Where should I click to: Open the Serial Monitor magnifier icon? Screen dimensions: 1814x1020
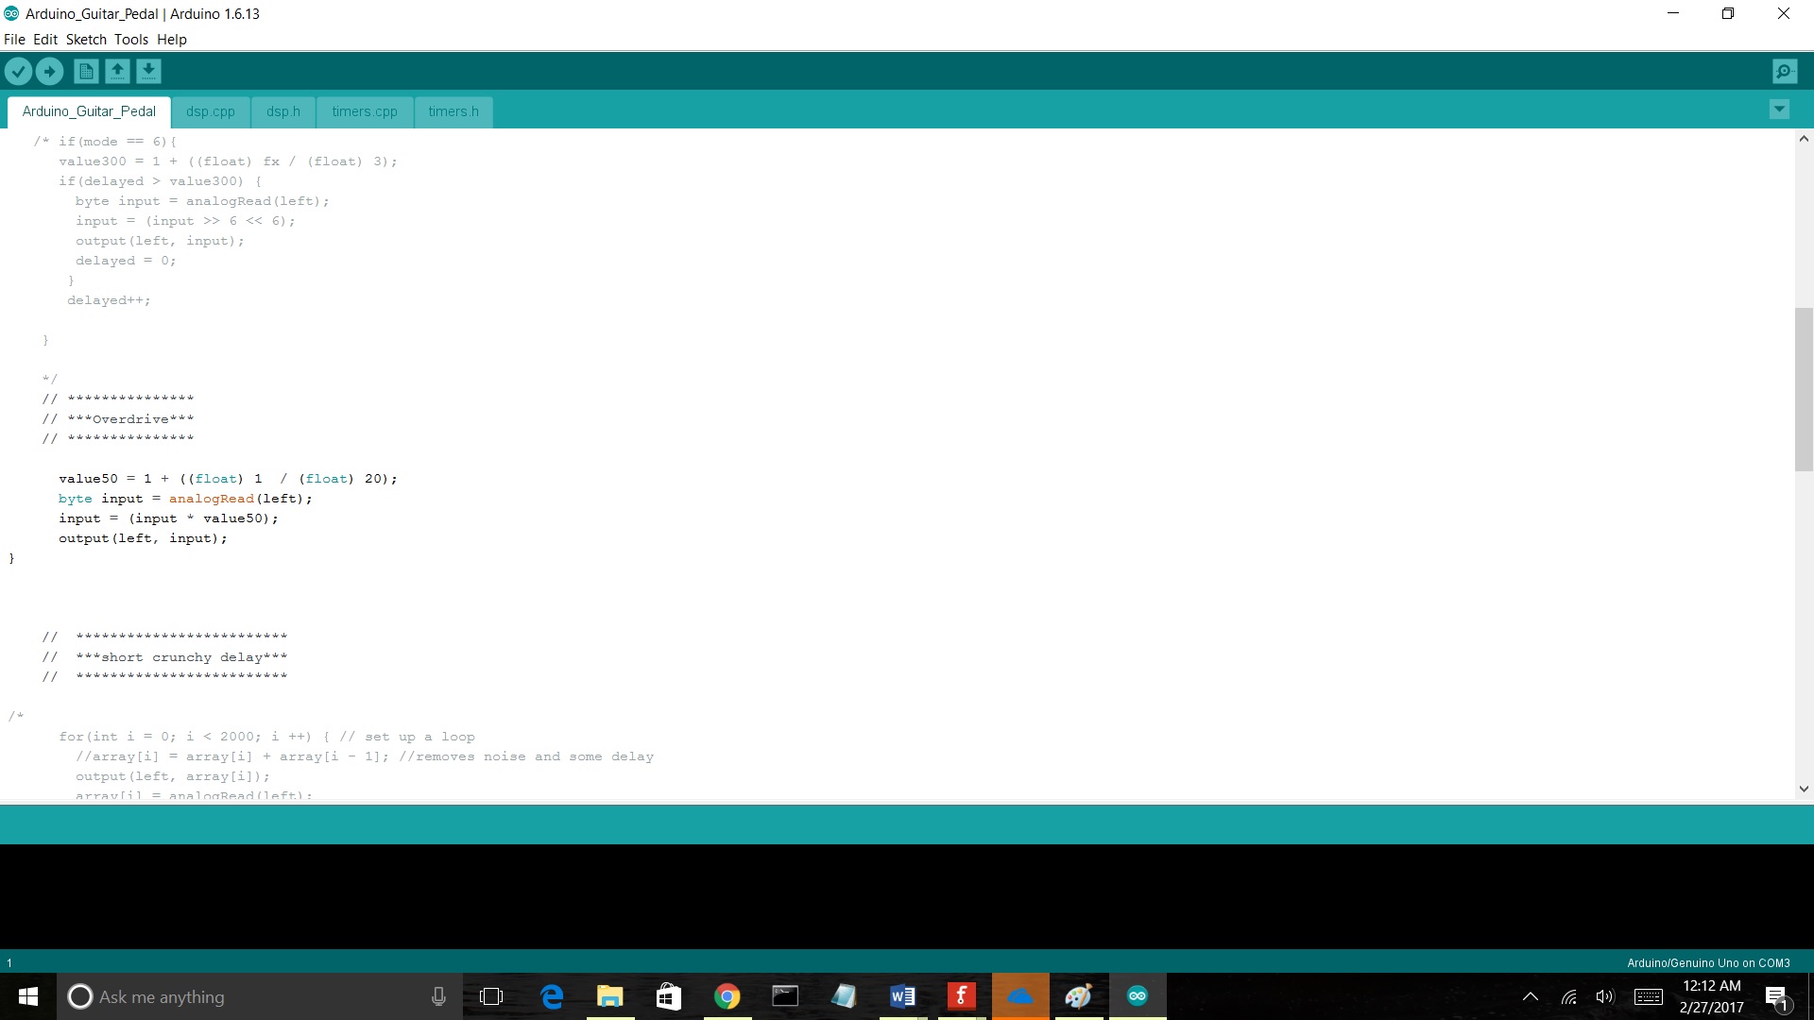[1784, 71]
